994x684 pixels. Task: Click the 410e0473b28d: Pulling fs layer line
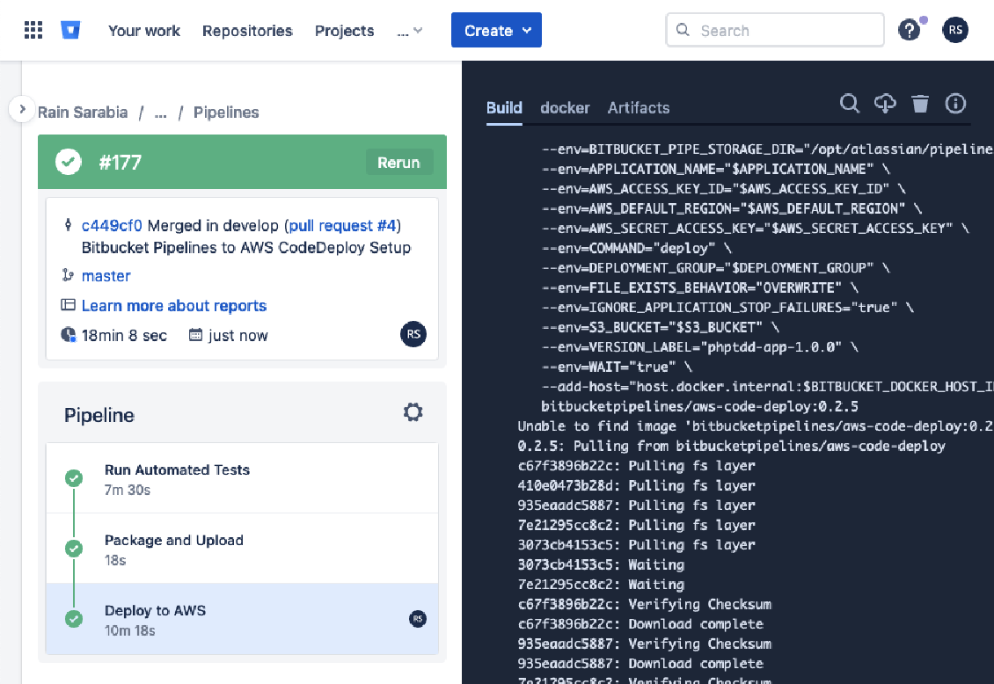pyautogui.click(x=637, y=485)
